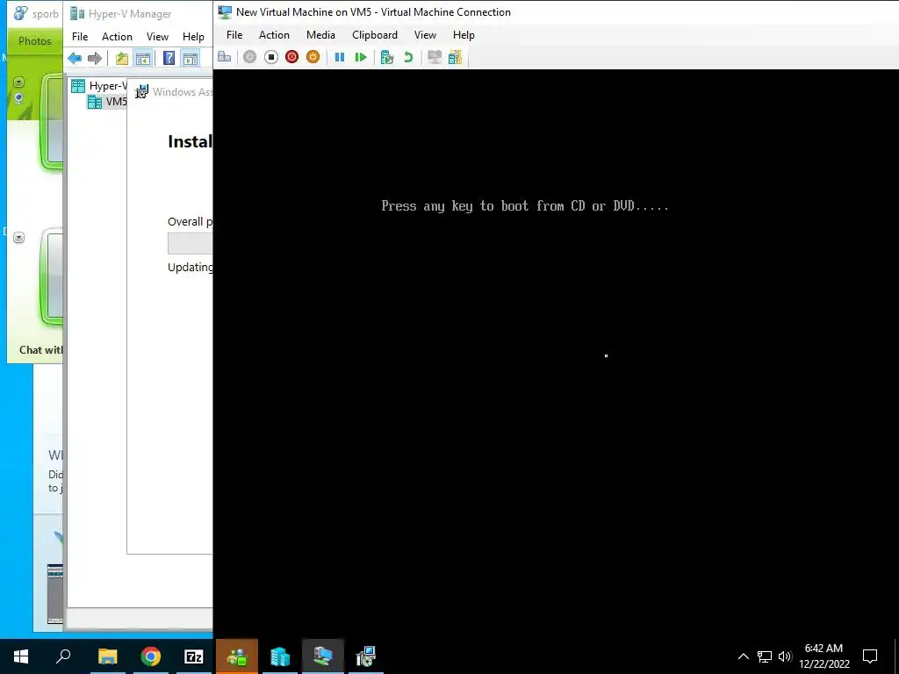Click the Ctrl+Alt+Delete toolbar icon
The height and width of the screenshot is (674, 899).
point(224,57)
